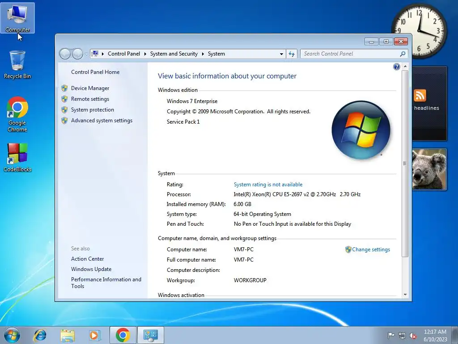This screenshot has height=344, width=458.
Task: Select the System and Security breadcrumb segment
Action: 174,54
